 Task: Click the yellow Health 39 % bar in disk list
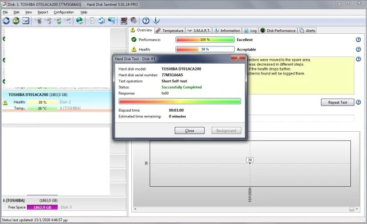pos(42,102)
